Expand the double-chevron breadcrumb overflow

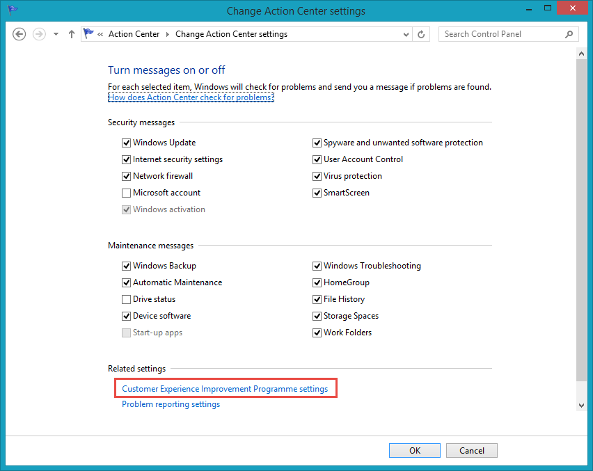coord(100,34)
